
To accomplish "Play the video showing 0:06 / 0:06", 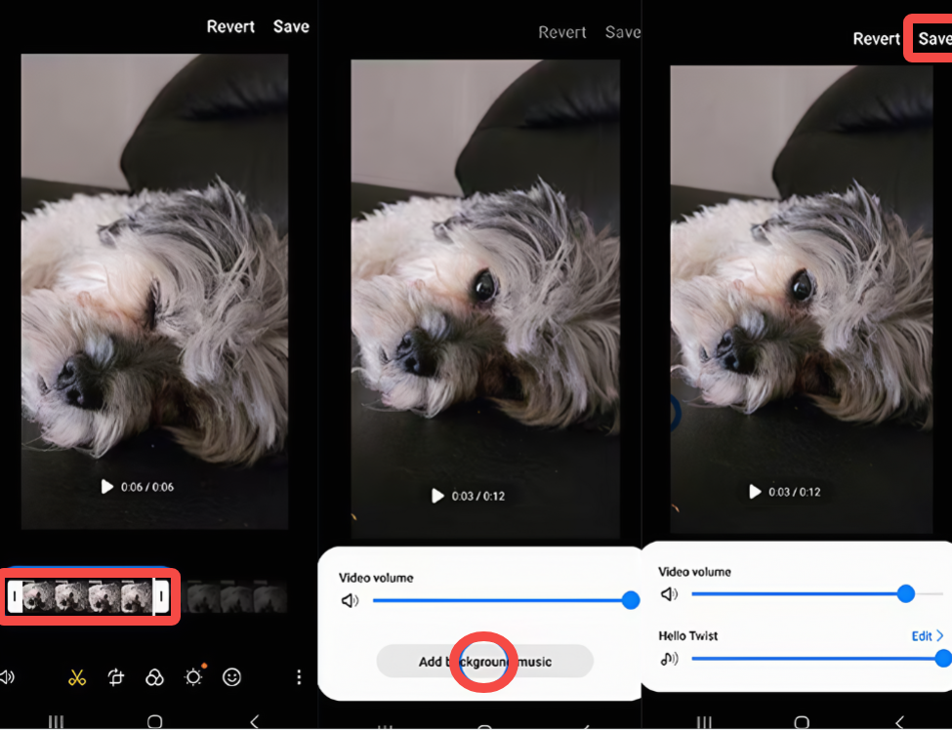I will pyautogui.click(x=107, y=486).
